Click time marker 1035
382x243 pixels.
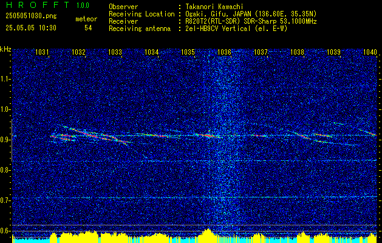click(x=188, y=52)
